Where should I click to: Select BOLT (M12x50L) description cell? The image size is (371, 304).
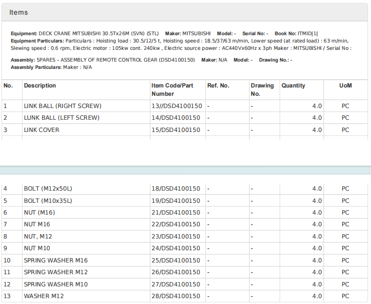coord(48,189)
